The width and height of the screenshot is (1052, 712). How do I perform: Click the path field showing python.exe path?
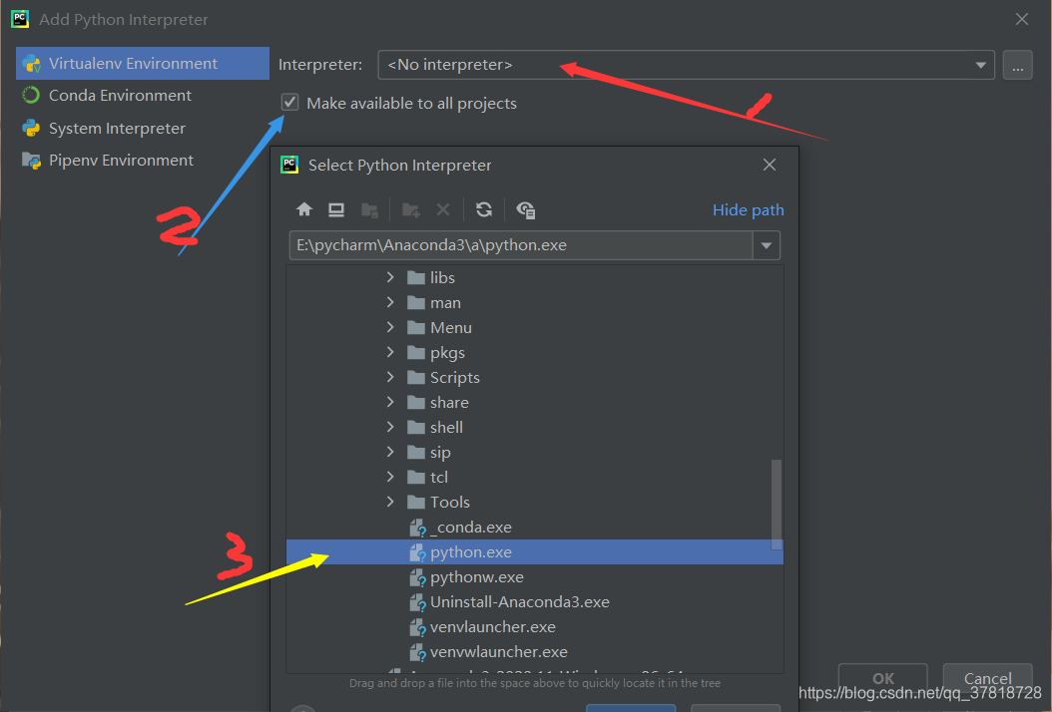pos(521,245)
